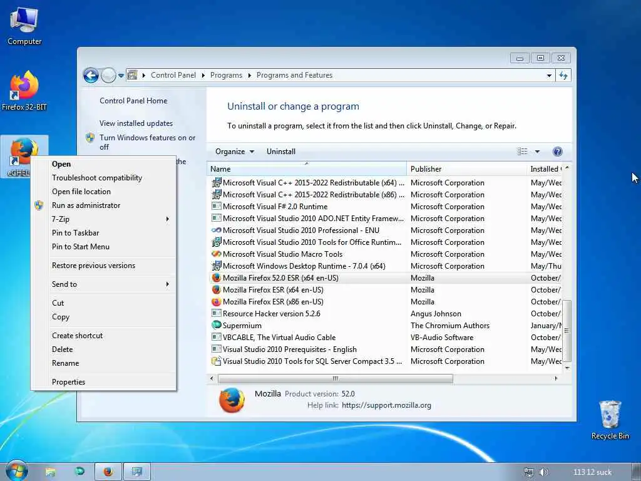The image size is (641, 481).
Task: Click icon for Mozilla Firefox 52.0 ESR row
Action: [216, 277]
